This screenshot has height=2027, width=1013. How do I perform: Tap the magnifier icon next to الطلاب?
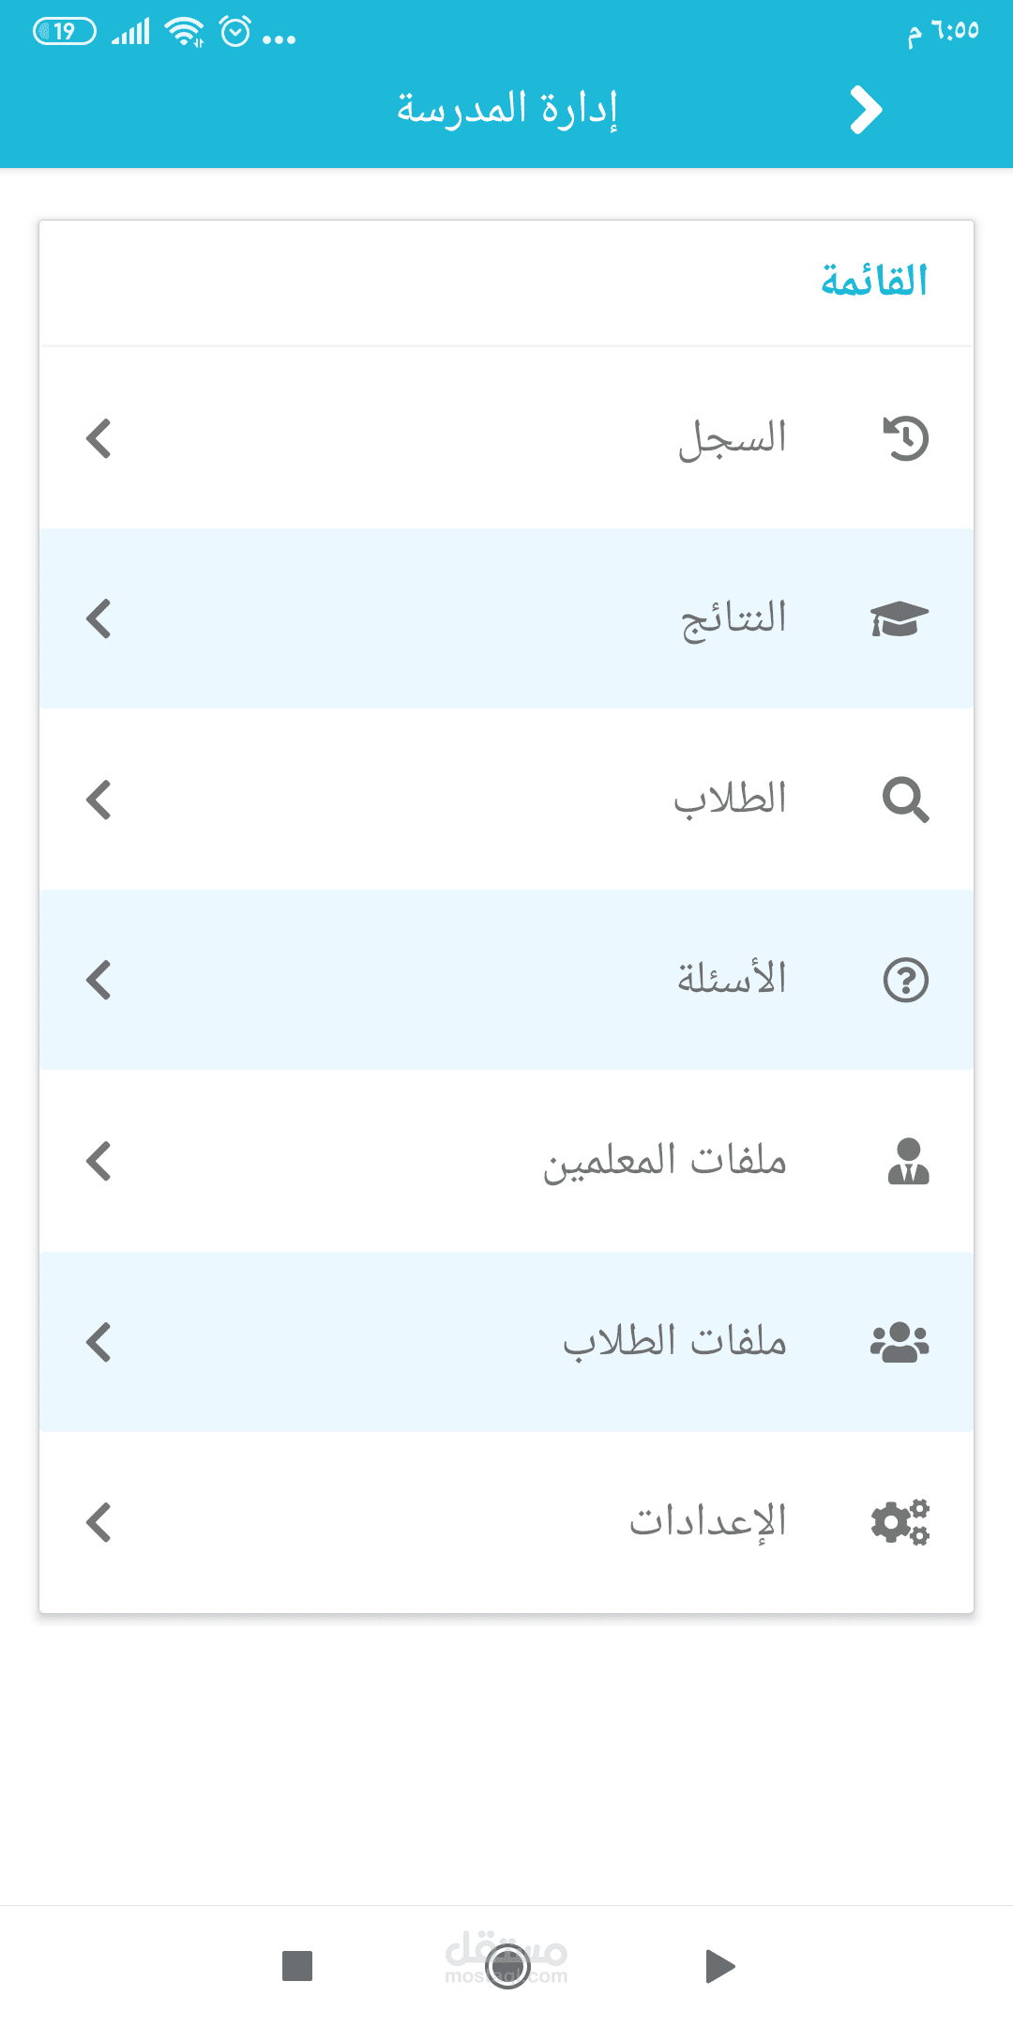click(906, 800)
